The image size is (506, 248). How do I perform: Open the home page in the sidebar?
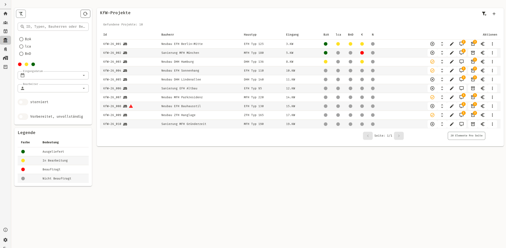5,14
